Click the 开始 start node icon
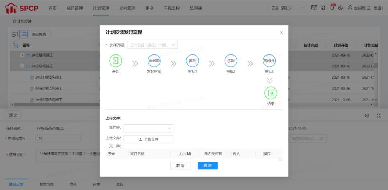 (116, 61)
